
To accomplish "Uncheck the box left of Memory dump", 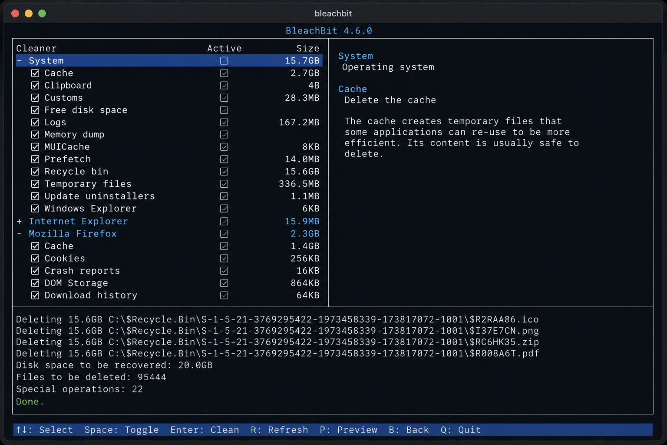I will pos(35,135).
